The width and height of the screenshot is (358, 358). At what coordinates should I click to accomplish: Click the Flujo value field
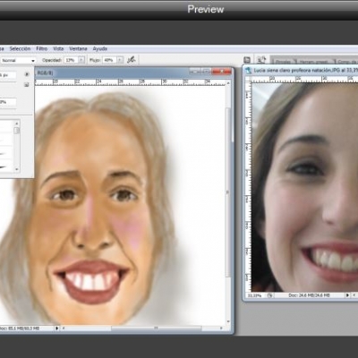click(x=109, y=60)
